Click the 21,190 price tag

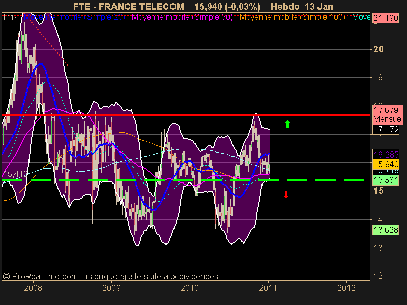point(386,18)
